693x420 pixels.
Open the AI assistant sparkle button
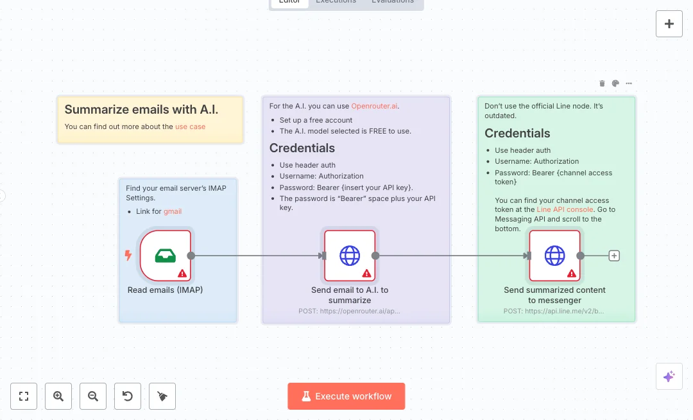click(669, 376)
